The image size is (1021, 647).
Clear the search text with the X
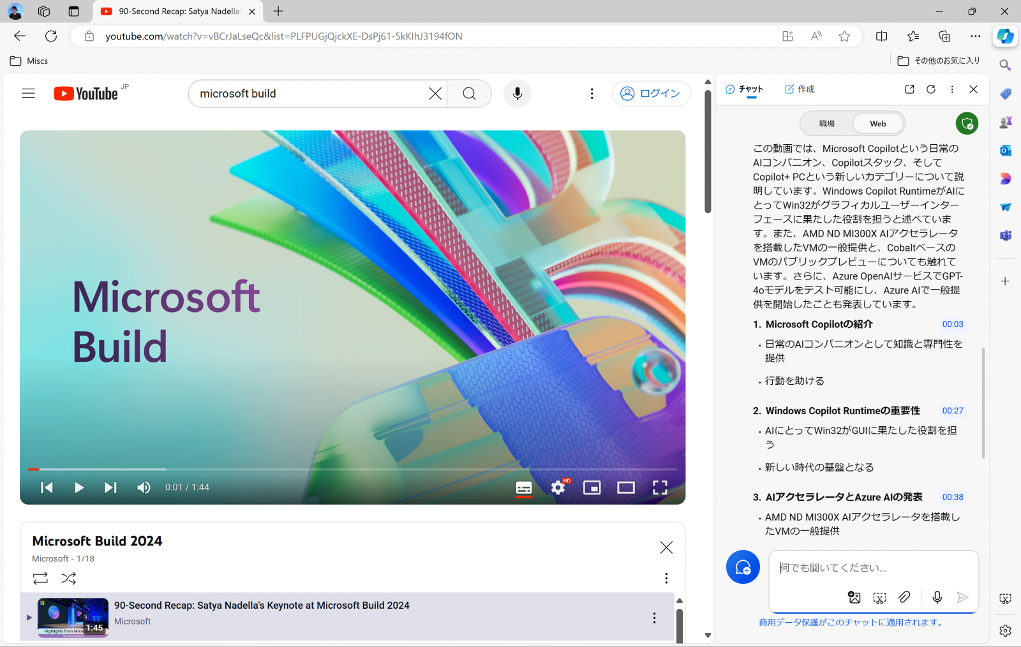tap(435, 94)
